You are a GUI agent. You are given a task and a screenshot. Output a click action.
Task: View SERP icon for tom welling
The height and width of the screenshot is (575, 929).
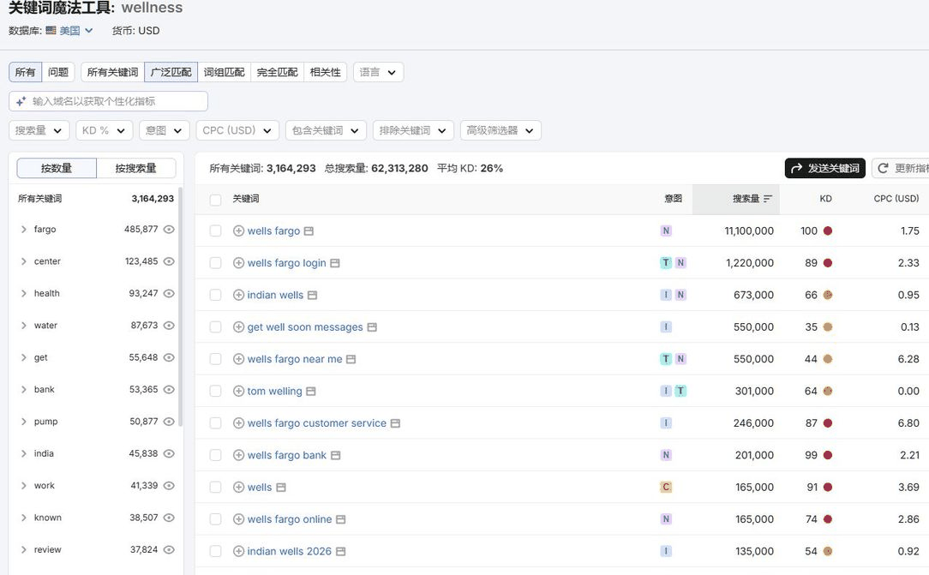point(311,391)
